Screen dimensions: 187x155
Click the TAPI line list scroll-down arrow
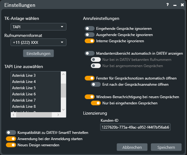[63, 110]
